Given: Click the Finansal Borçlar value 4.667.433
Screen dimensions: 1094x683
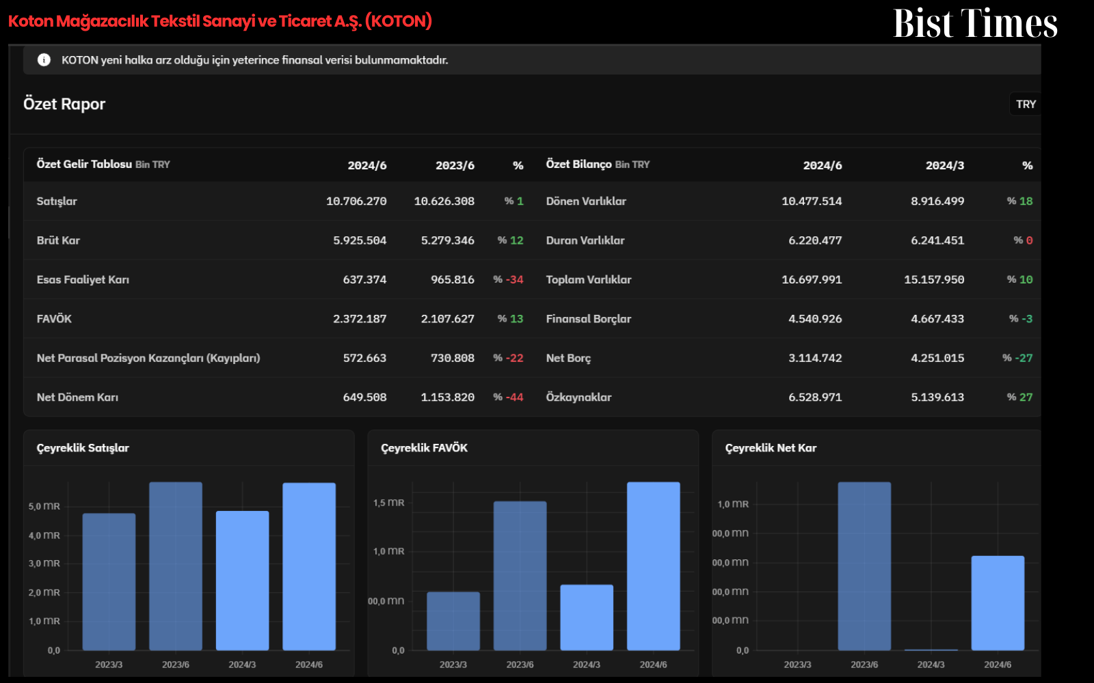Looking at the screenshot, I should click(937, 319).
